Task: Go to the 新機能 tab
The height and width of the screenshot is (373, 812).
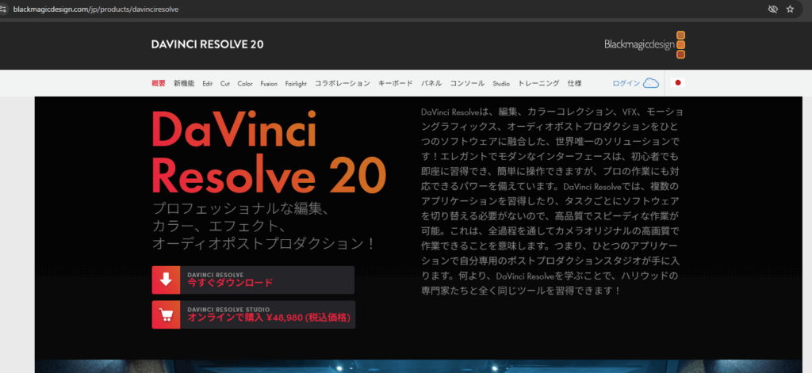Action: 184,83
